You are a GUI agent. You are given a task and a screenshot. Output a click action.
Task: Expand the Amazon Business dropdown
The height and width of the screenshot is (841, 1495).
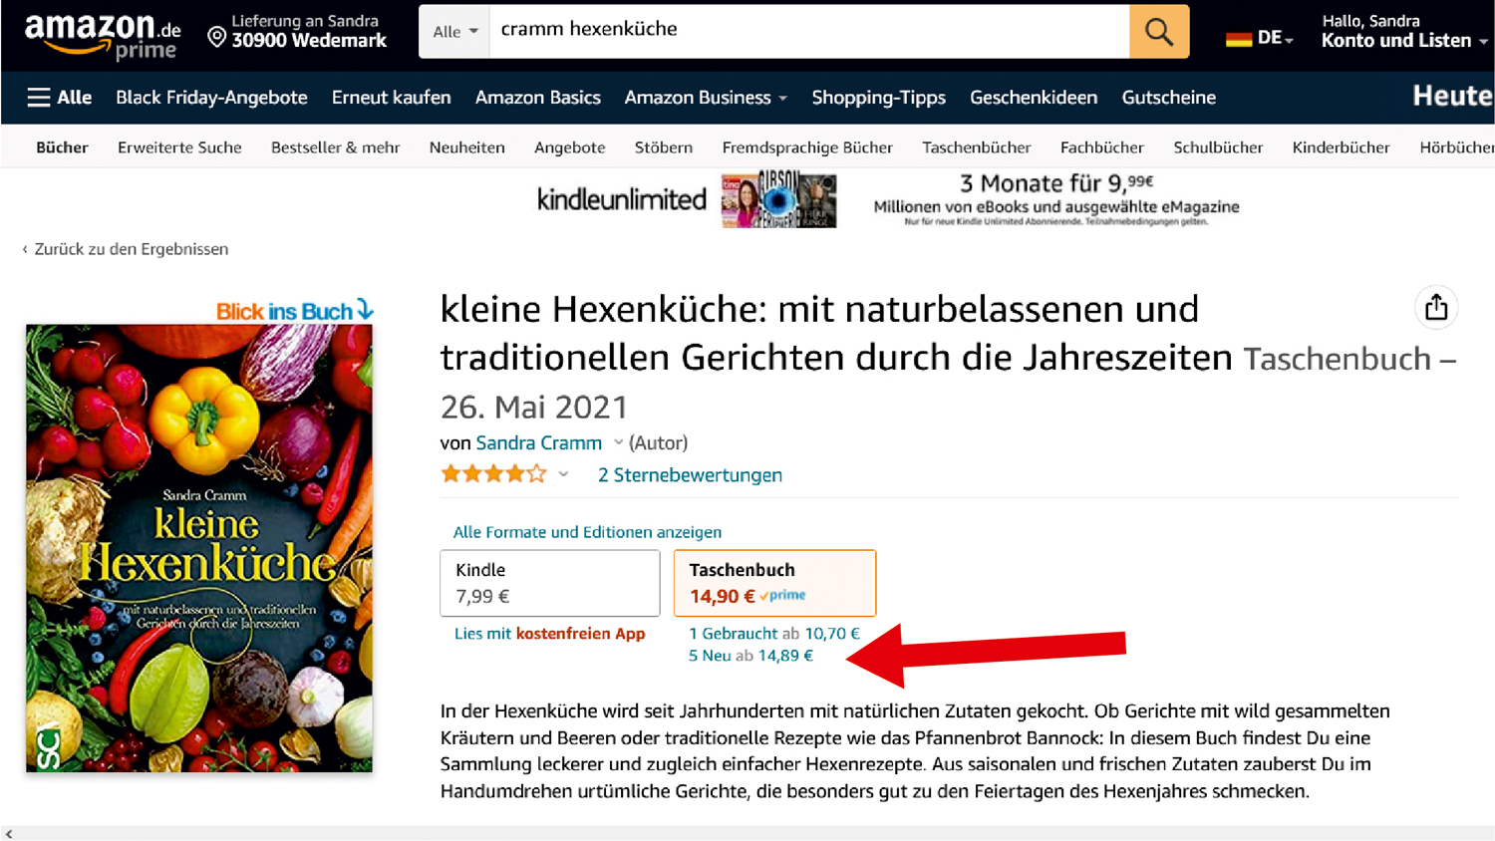click(x=706, y=98)
